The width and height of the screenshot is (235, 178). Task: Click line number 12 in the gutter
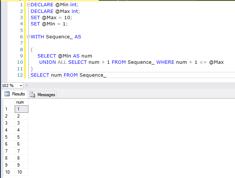[20, 75]
